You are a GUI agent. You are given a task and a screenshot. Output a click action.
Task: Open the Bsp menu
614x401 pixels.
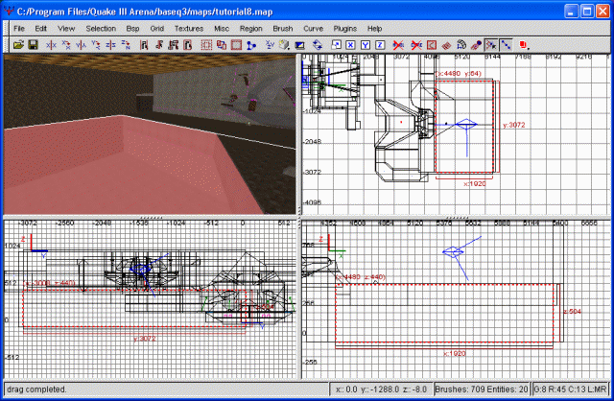pos(132,29)
